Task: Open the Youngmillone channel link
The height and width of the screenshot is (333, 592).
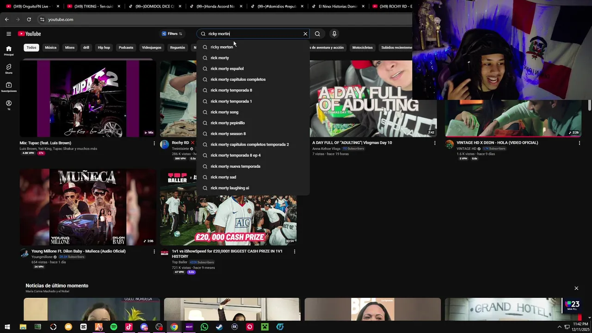Action: 42,257
